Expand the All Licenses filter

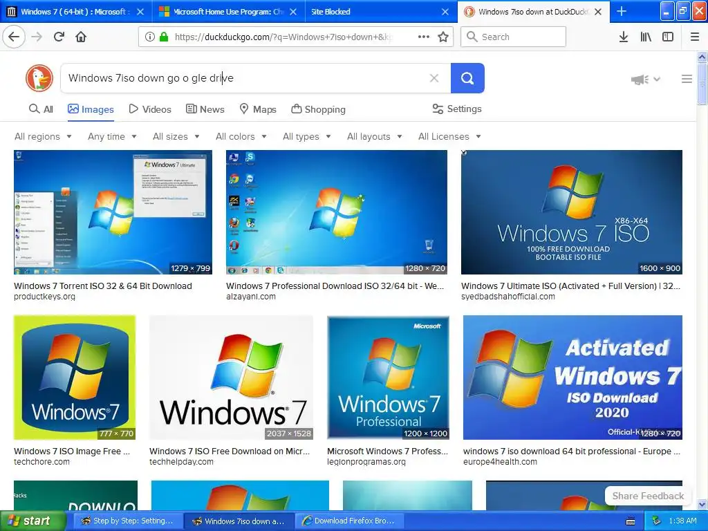449,136
